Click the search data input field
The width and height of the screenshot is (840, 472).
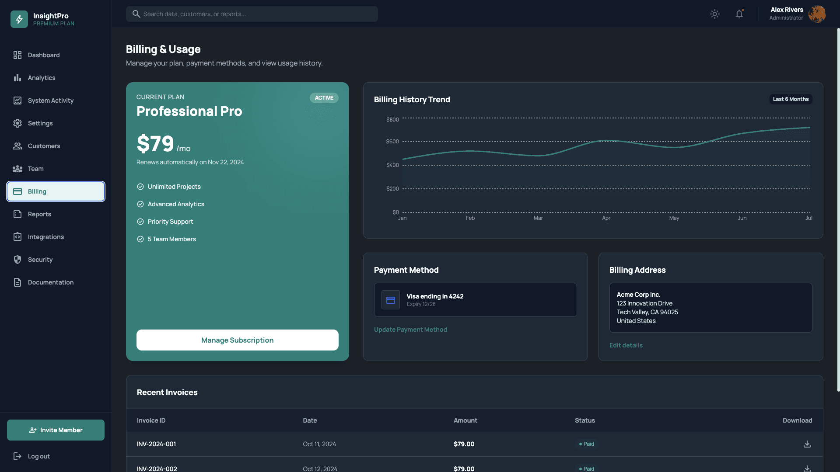click(252, 14)
